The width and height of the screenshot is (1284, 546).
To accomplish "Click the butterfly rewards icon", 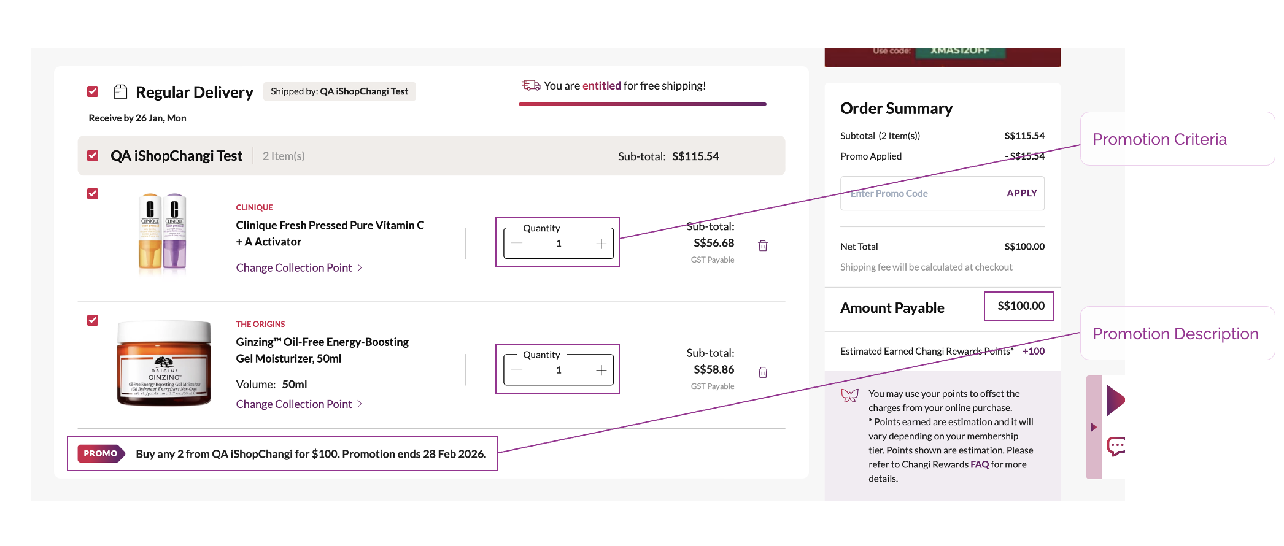I will (849, 396).
